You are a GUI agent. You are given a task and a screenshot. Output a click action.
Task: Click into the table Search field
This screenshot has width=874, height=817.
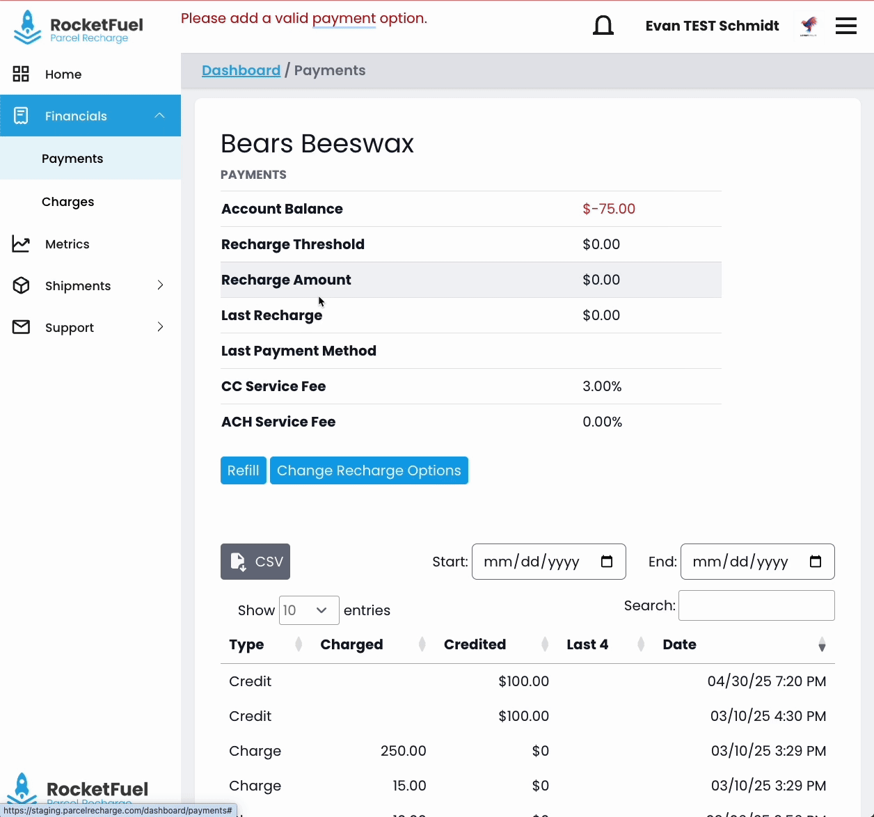pos(756,605)
